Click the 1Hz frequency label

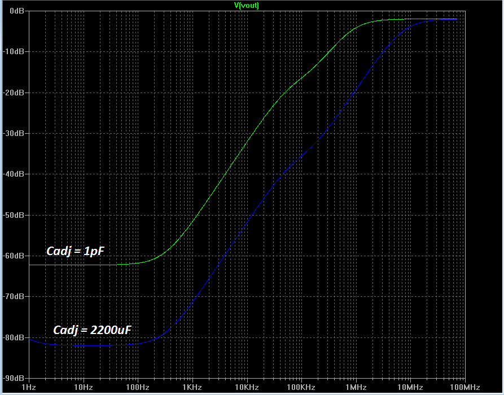[29, 387]
